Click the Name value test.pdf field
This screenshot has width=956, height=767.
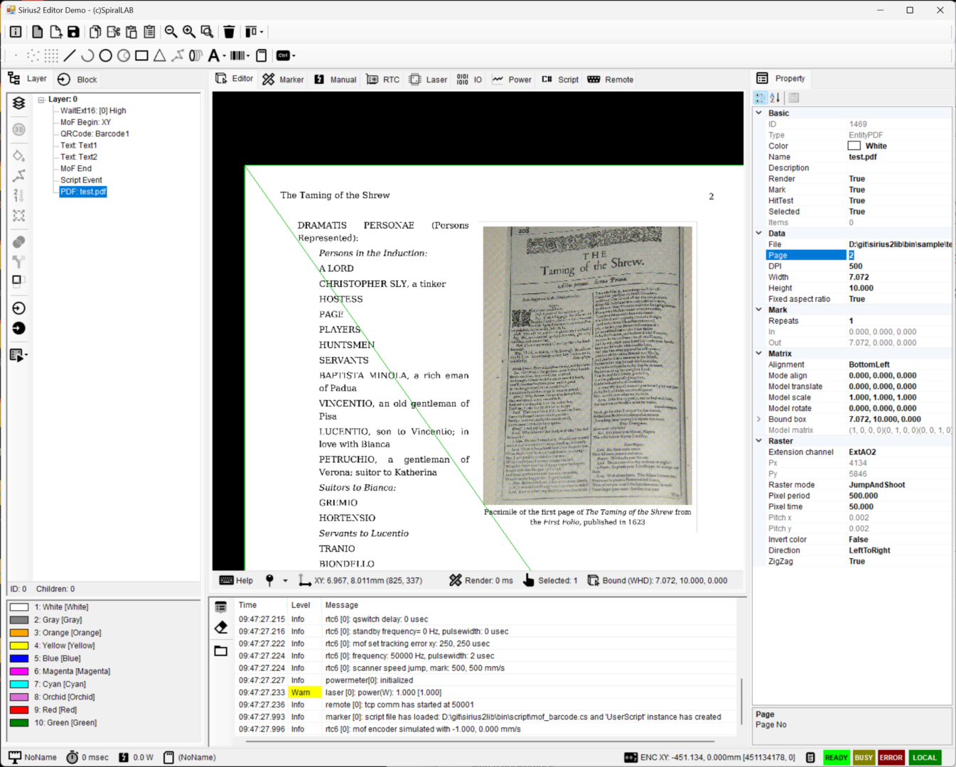coord(899,157)
